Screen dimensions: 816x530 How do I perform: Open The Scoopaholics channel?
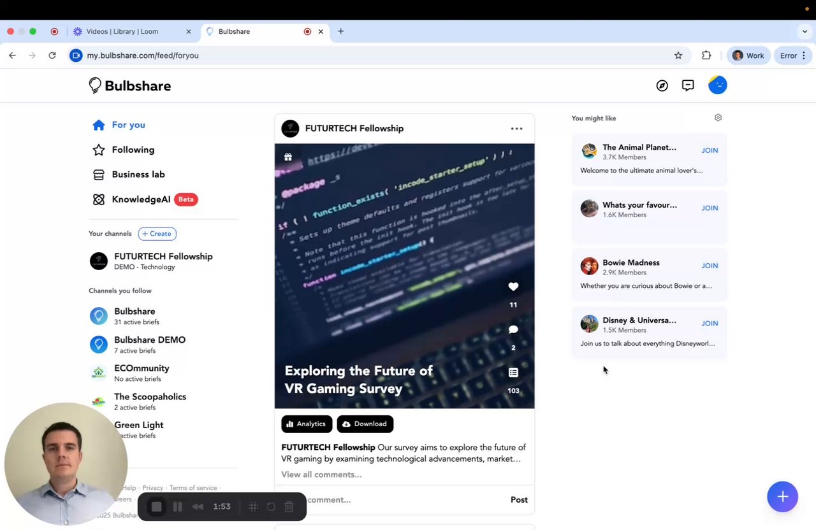[x=138, y=401]
